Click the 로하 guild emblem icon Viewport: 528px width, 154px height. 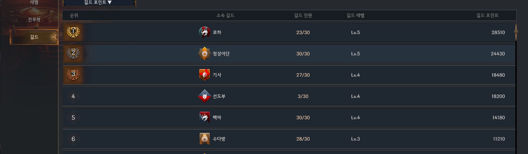tap(204, 32)
